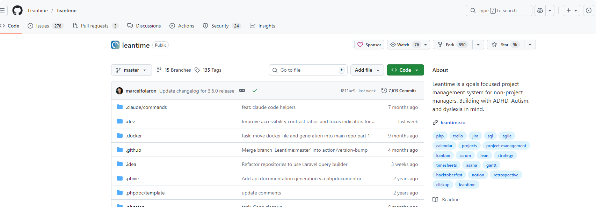Image resolution: width=596 pixels, height=207 pixels.
Task: Expand the commit message ellipsis button
Action: click(242, 90)
